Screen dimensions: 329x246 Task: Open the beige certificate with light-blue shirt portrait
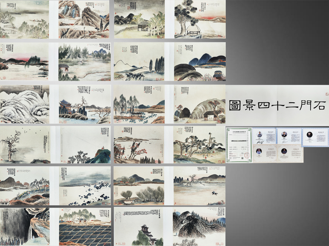pos(265,153)
